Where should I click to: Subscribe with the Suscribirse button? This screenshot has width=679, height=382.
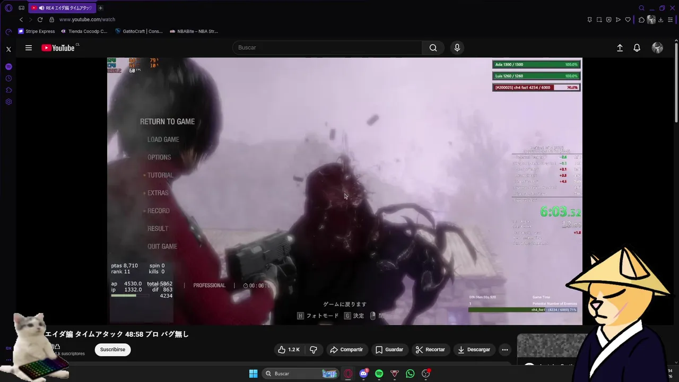coord(112,350)
